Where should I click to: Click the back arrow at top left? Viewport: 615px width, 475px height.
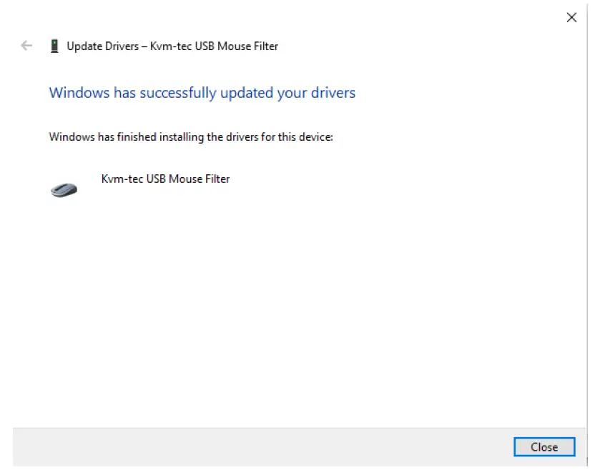point(26,45)
